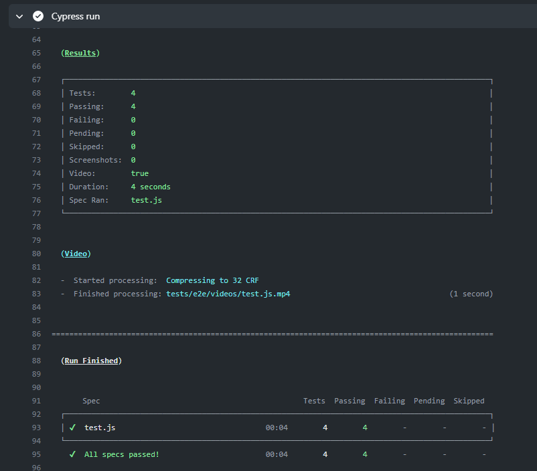Click line number 68
Image resolution: width=537 pixels, height=471 pixels.
pyautogui.click(x=36, y=93)
